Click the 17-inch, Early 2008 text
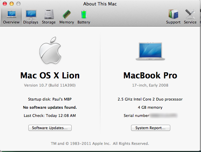 tap(150, 85)
